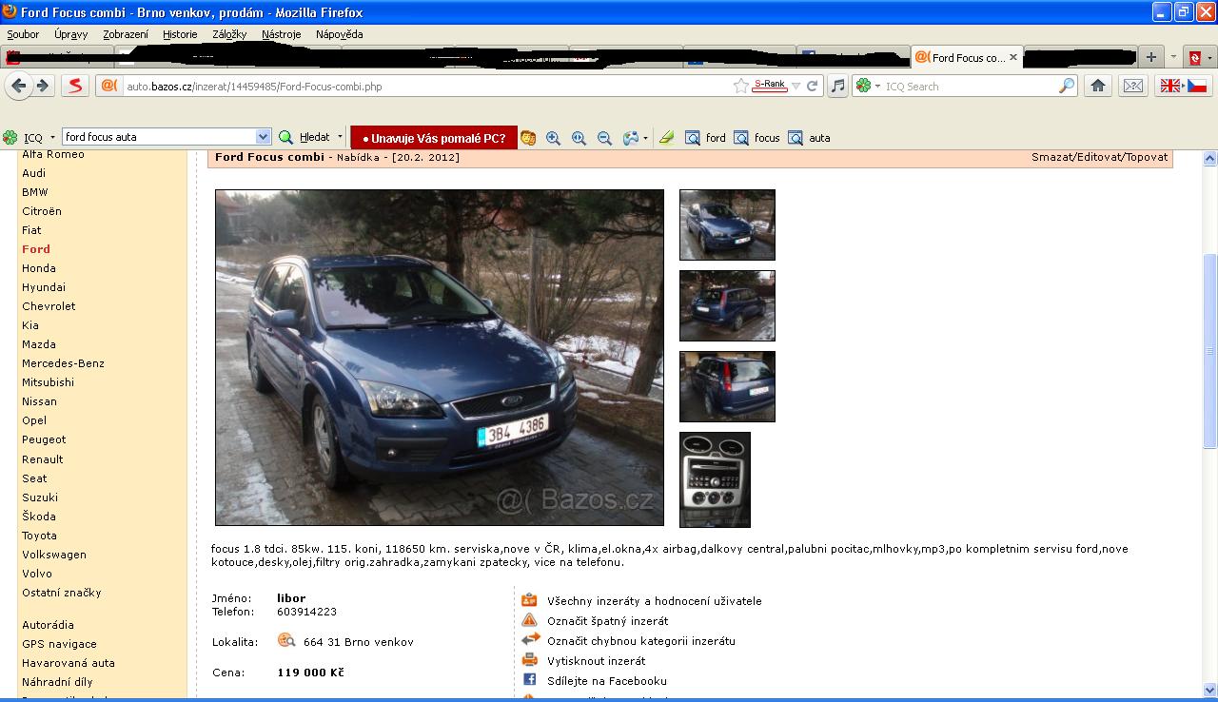
Task: Open the mail envelope toolbar icon
Action: (x=1132, y=86)
